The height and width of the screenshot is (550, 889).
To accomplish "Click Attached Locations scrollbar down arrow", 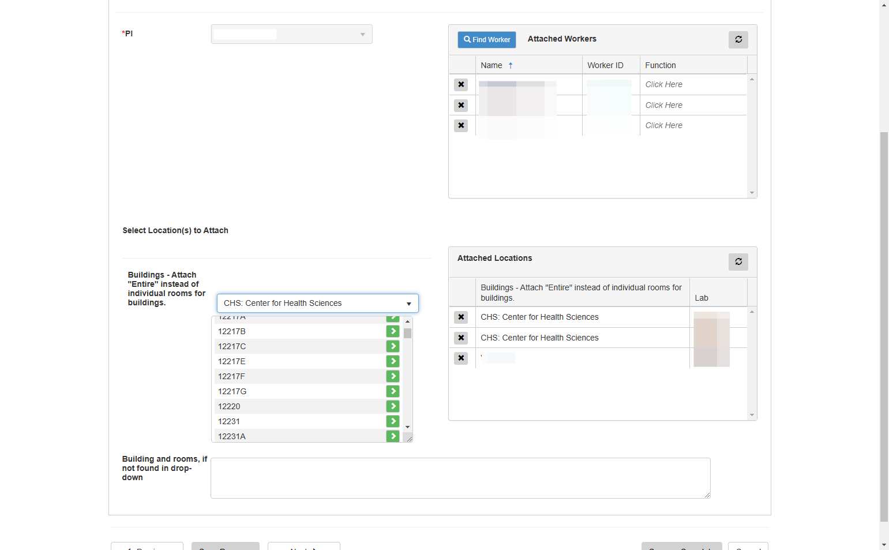I will pos(752,415).
